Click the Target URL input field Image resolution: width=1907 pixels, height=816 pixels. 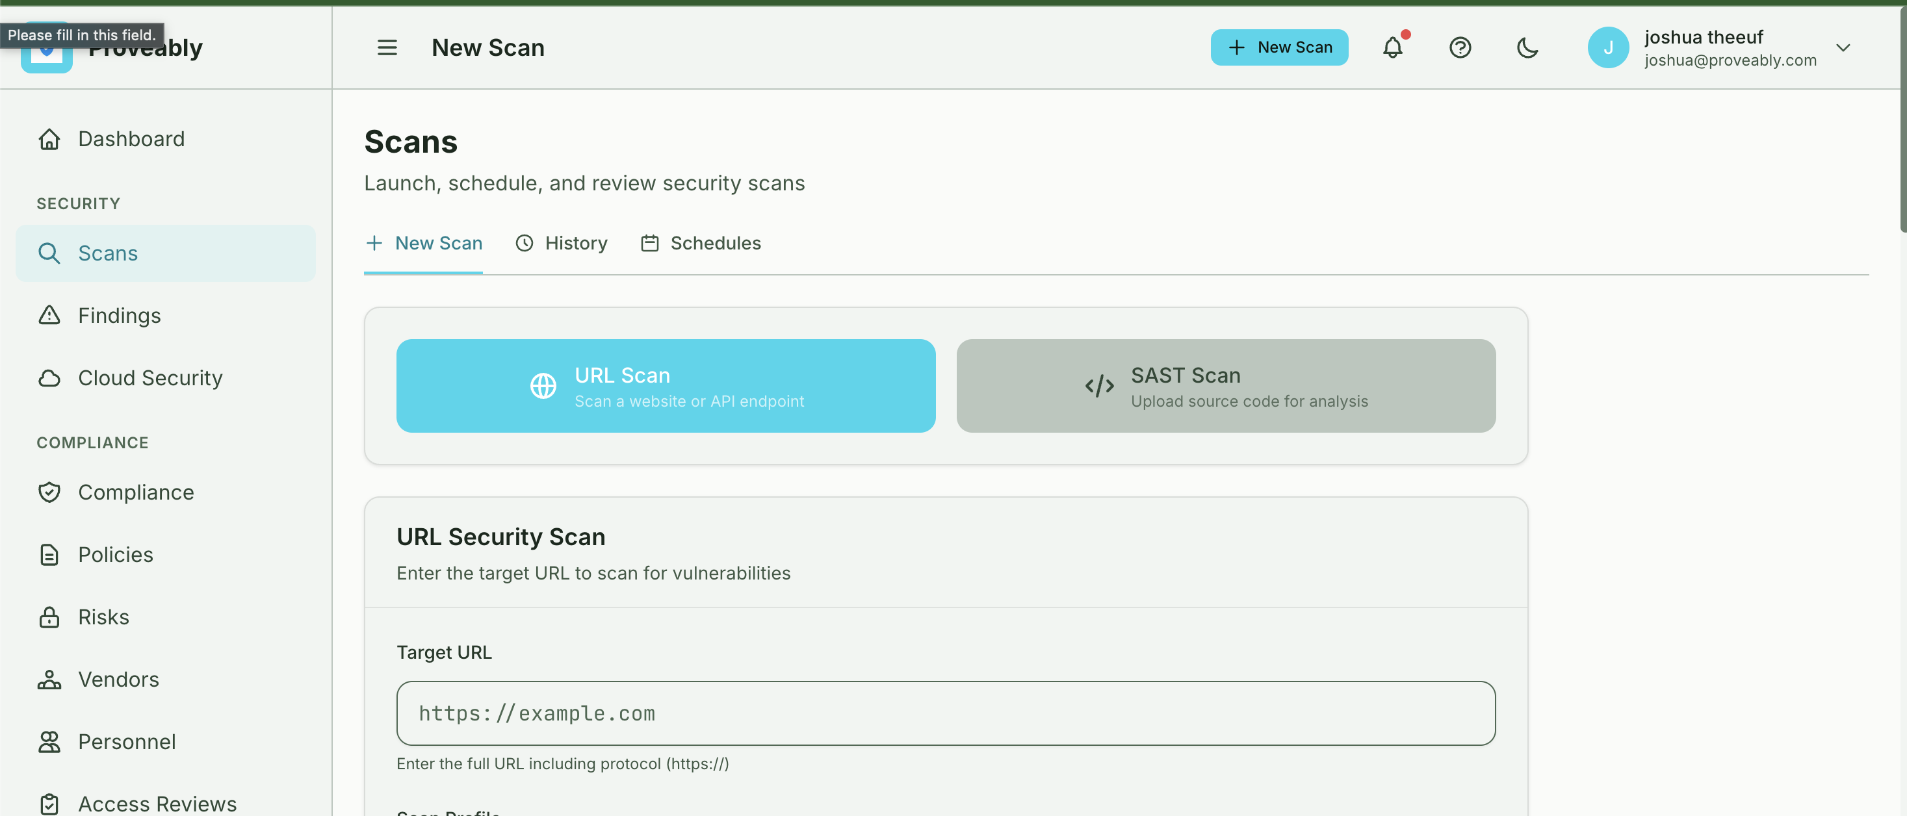click(945, 713)
